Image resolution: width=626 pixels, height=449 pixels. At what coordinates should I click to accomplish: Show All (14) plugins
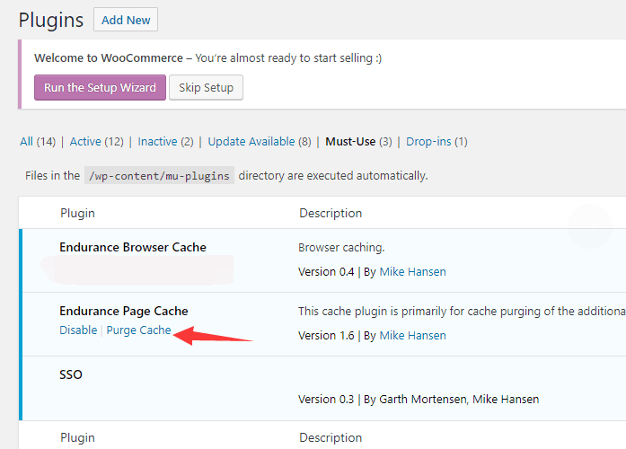pyautogui.click(x=38, y=142)
